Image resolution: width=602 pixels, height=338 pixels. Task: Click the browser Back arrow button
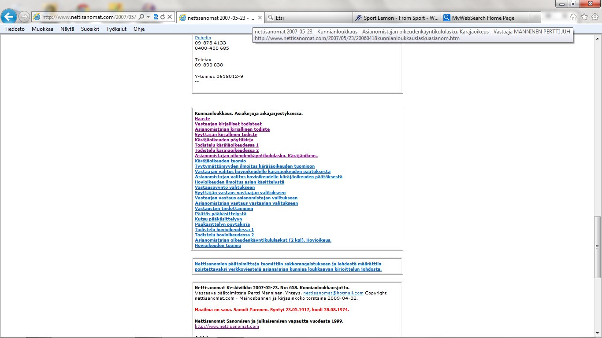click(x=9, y=17)
